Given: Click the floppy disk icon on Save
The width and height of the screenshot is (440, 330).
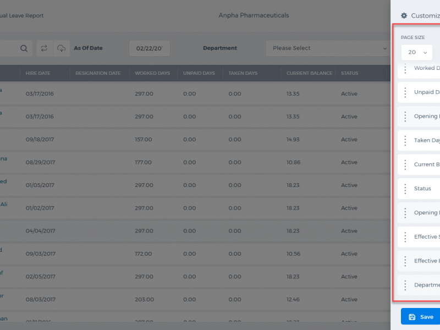Looking at the screenshot, I should click(x=412, y=317).
